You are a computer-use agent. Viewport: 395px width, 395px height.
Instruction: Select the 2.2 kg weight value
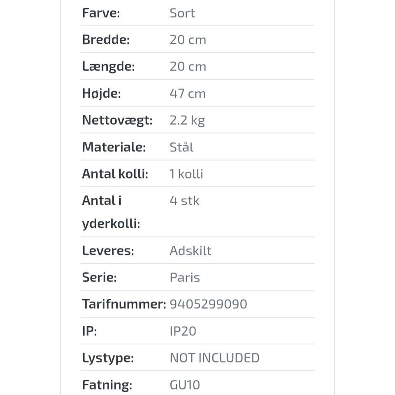coord(187,120)
